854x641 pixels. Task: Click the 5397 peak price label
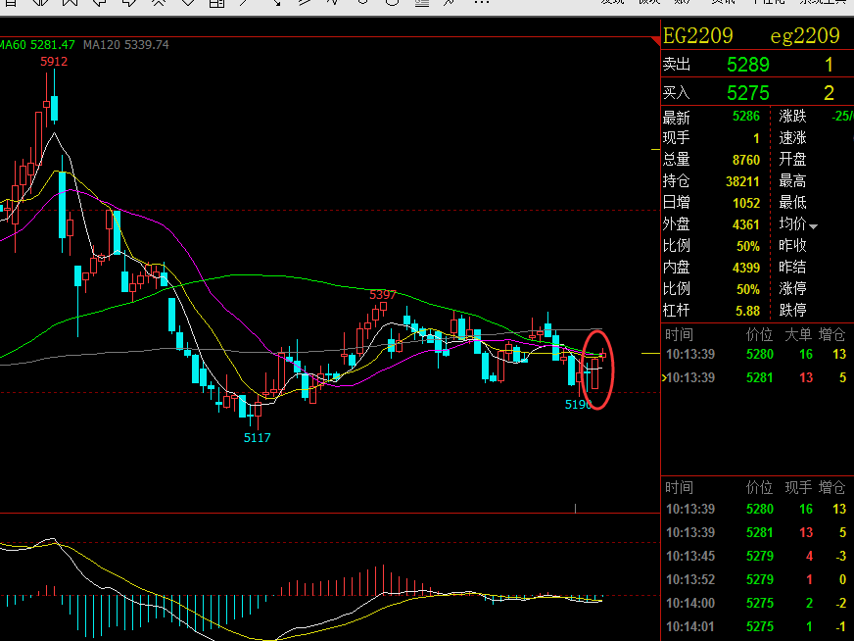(x=382, y=295)
